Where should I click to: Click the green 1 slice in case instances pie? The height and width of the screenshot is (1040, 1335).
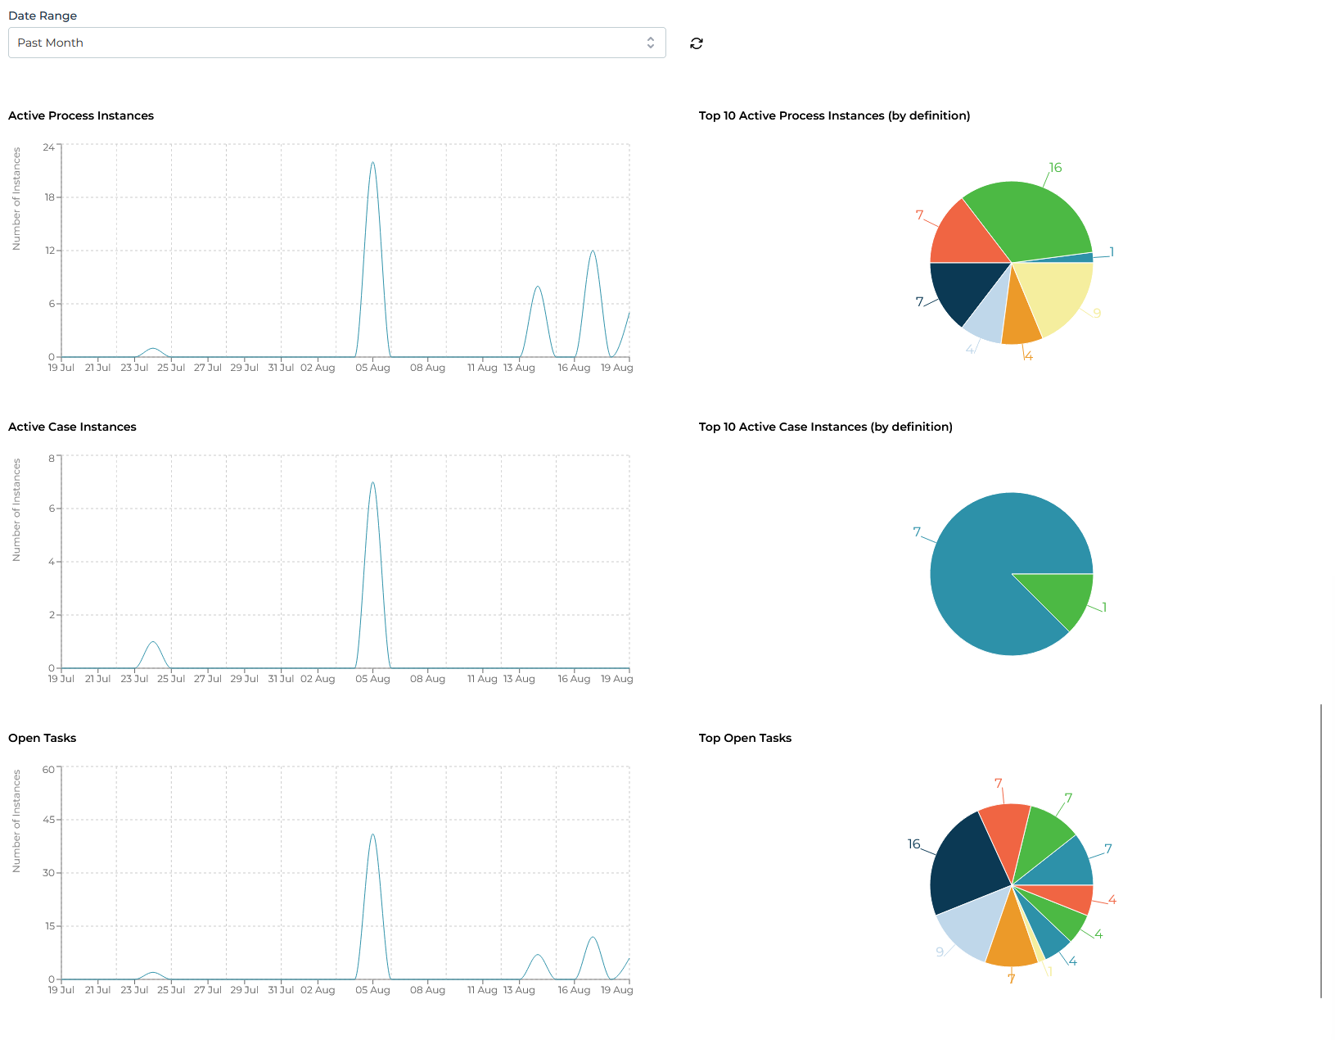point(1060,594)
